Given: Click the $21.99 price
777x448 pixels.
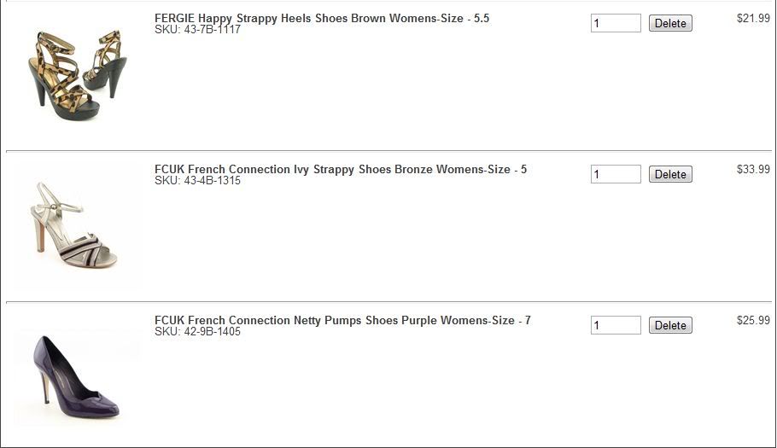Looking at the screenshot, I should (x=753, y=18).
